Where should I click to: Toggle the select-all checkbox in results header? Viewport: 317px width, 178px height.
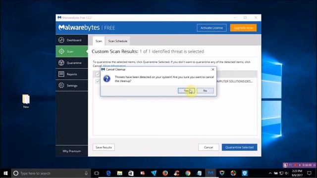pos(98,74)
